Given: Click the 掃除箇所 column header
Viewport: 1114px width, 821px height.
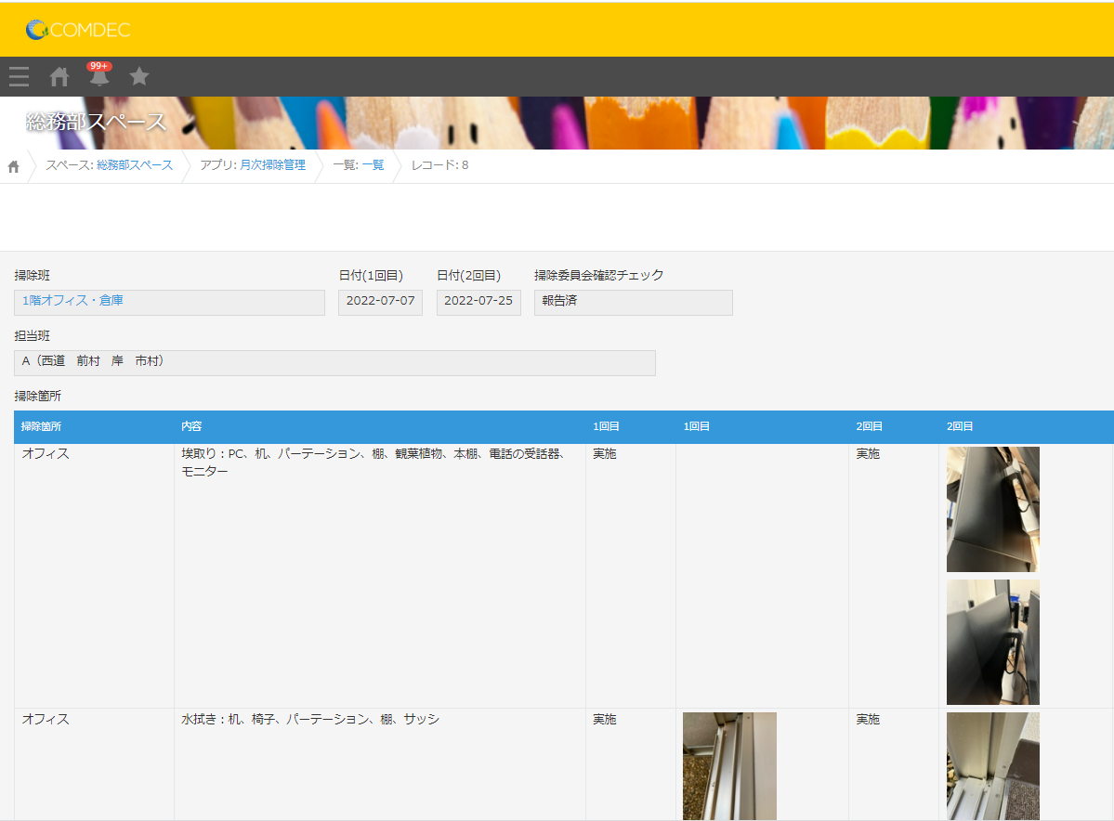Looking at the screenshot, I should (41, 426).
